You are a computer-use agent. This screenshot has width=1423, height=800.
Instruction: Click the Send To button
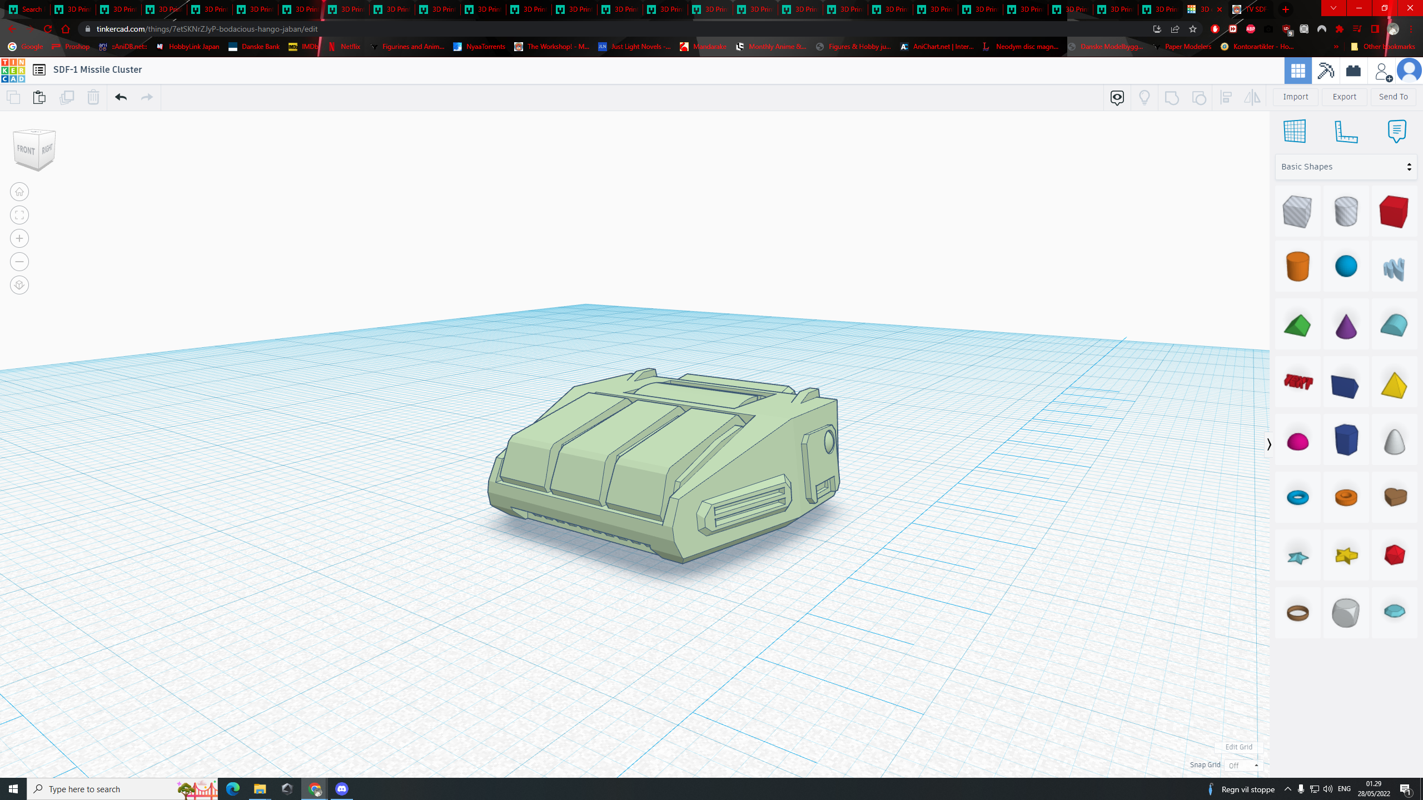1393,97
